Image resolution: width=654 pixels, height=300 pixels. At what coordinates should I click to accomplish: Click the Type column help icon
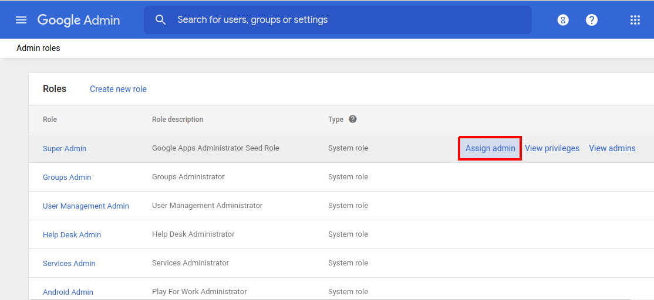[x=353, y=119]
